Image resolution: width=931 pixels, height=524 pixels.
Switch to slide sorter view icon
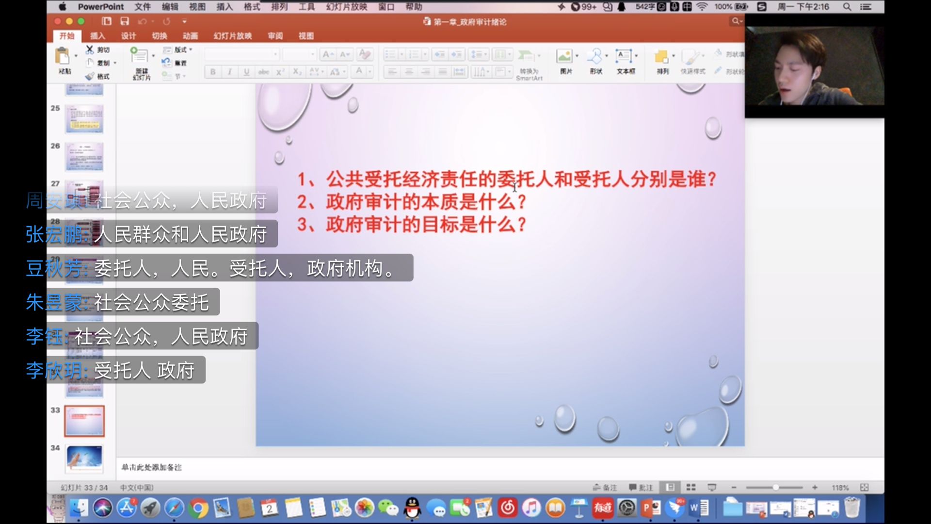[691, 487]
